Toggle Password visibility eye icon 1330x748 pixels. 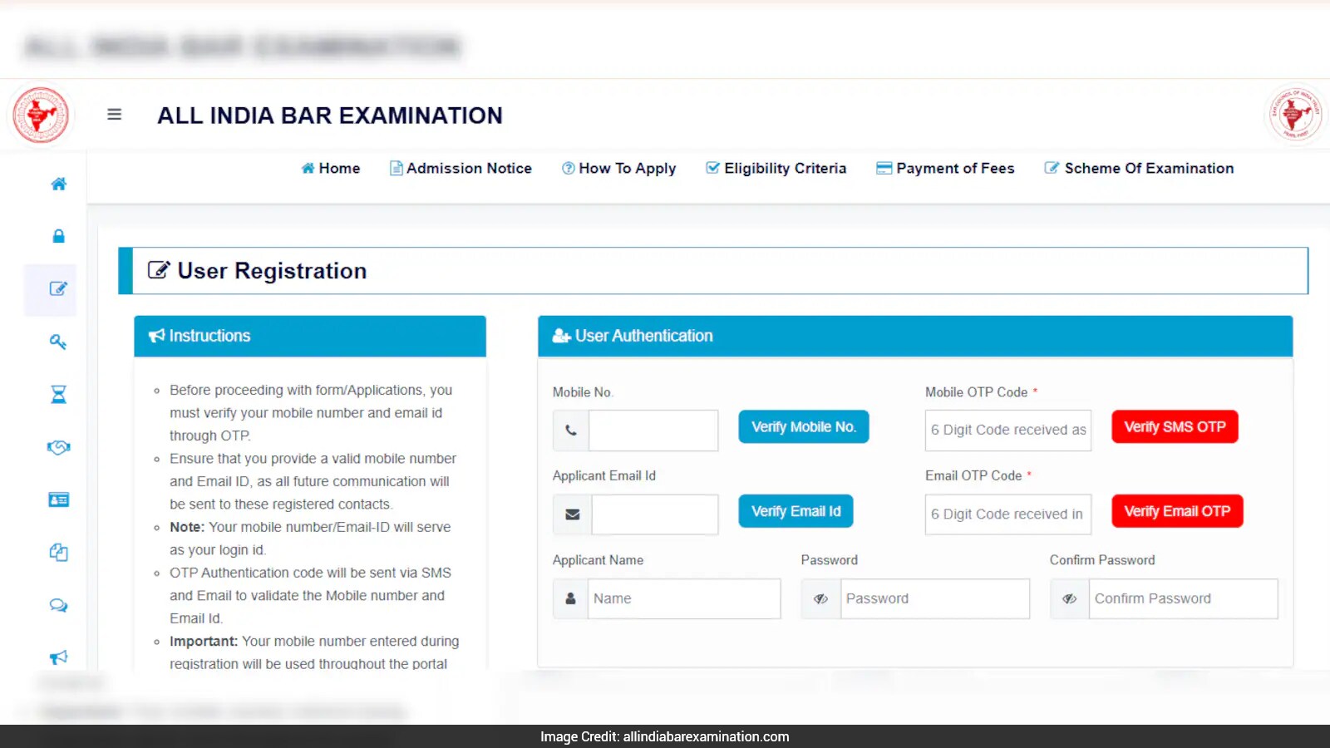820,598
